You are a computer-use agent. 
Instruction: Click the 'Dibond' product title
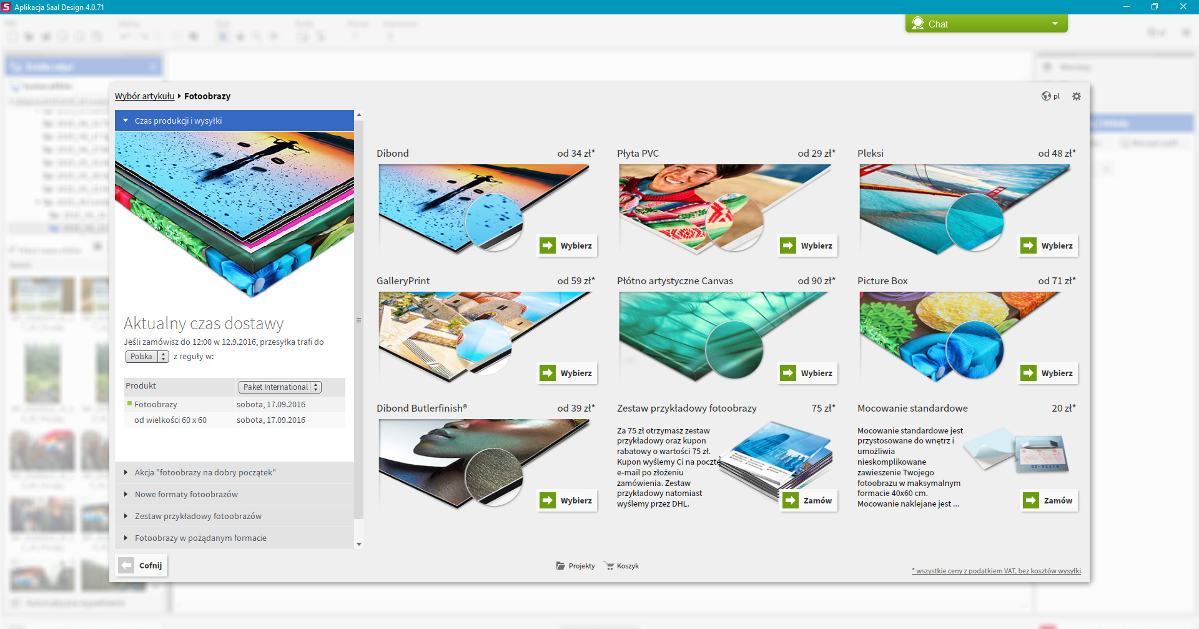click(393, 153)
